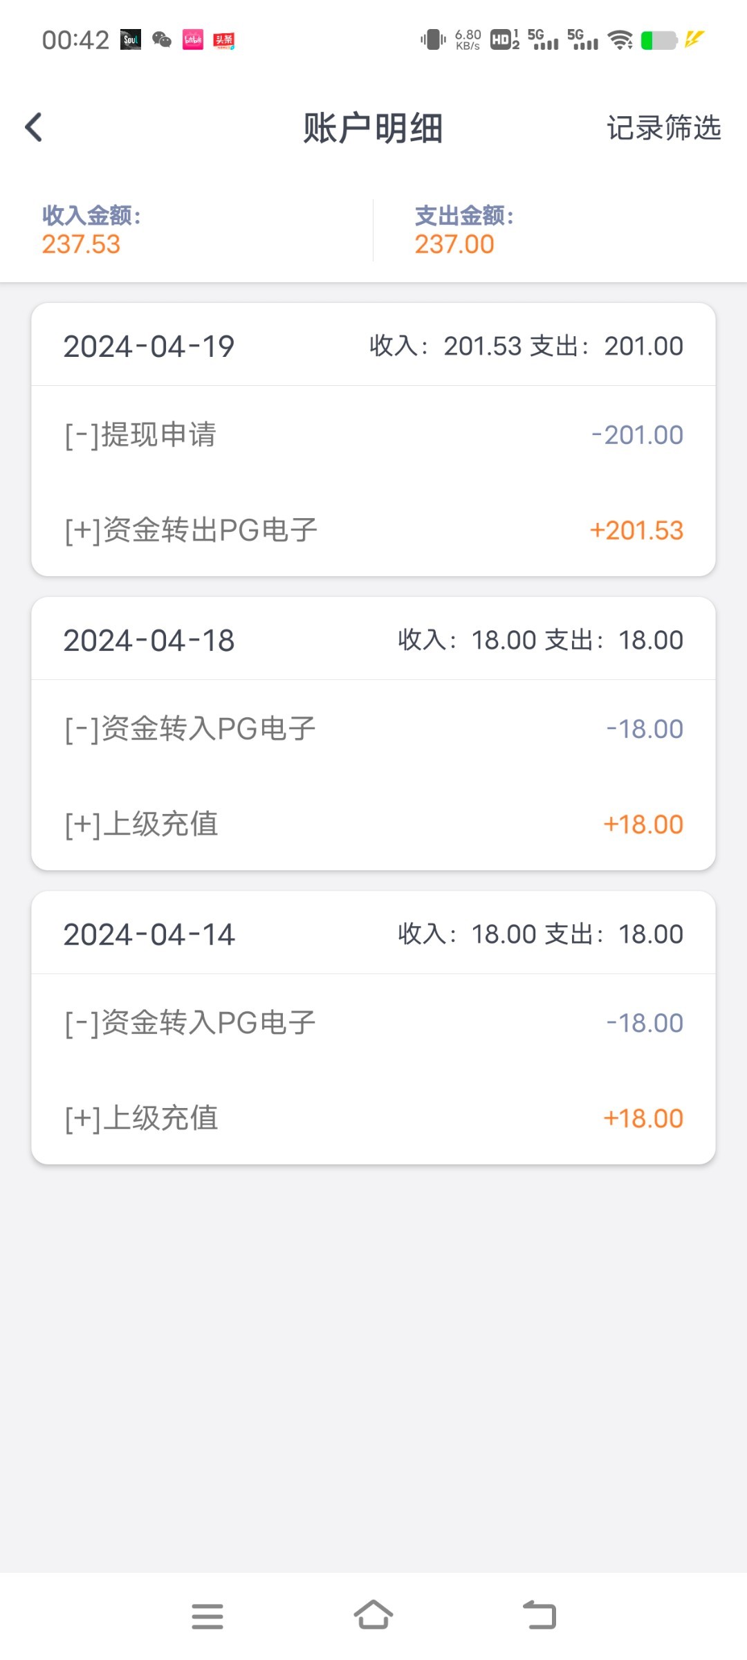Tap the back arrow icon

tap(34, 128)
